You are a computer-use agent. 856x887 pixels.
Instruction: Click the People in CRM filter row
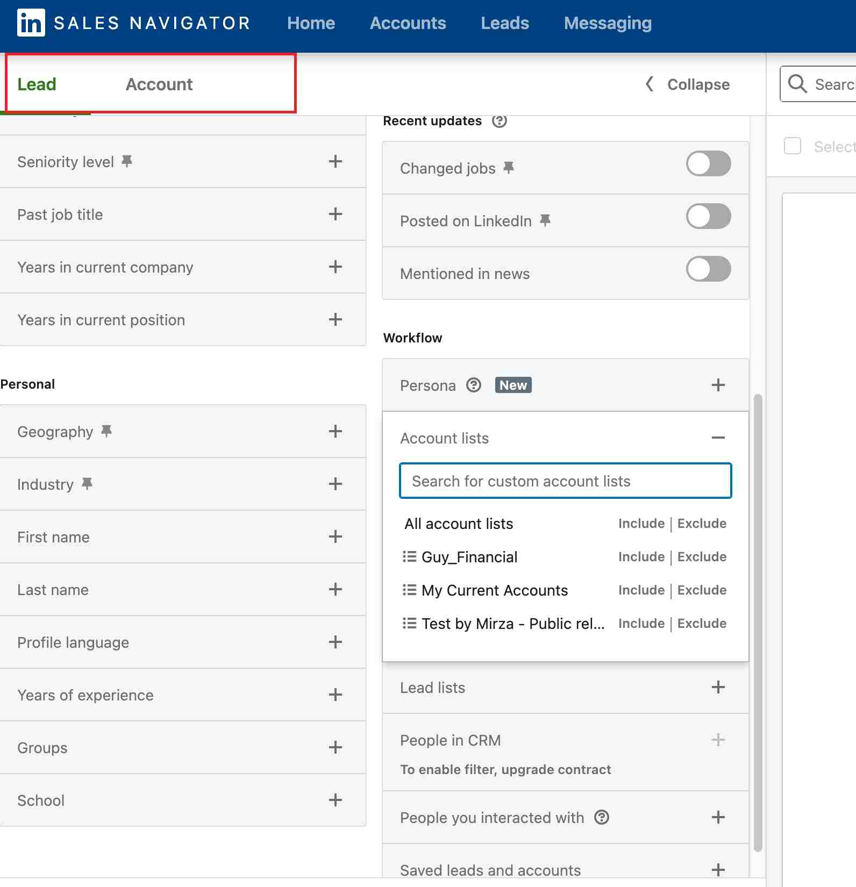click(x=566, y=752)
